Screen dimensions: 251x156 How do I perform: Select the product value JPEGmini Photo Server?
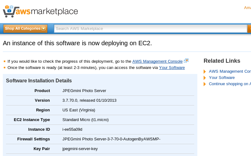84,91
